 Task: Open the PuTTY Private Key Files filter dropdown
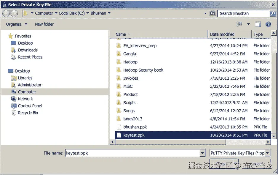(268, 153)
